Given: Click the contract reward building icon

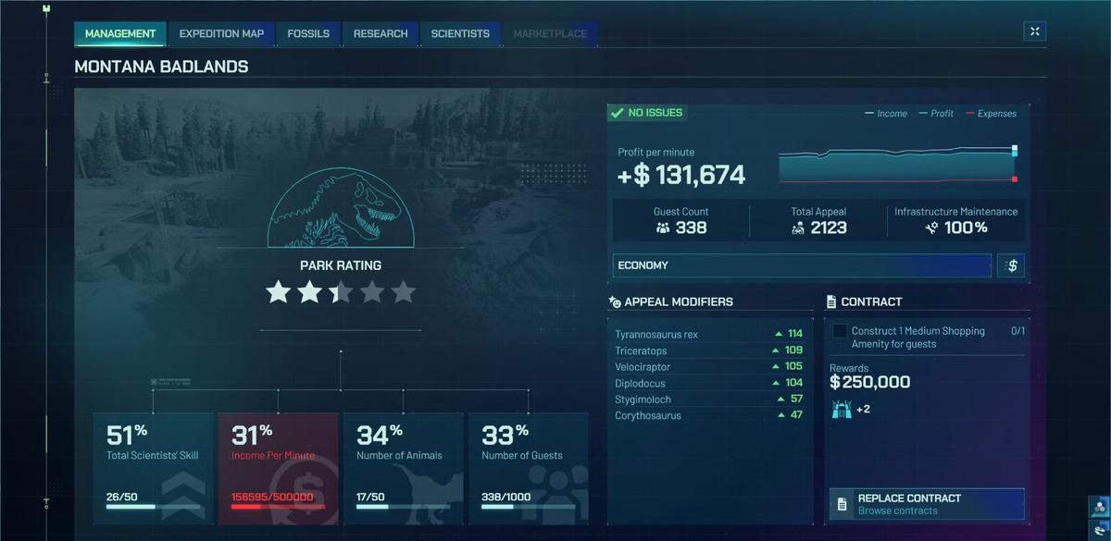Looking at the screenshot, I should click(841, 409).
